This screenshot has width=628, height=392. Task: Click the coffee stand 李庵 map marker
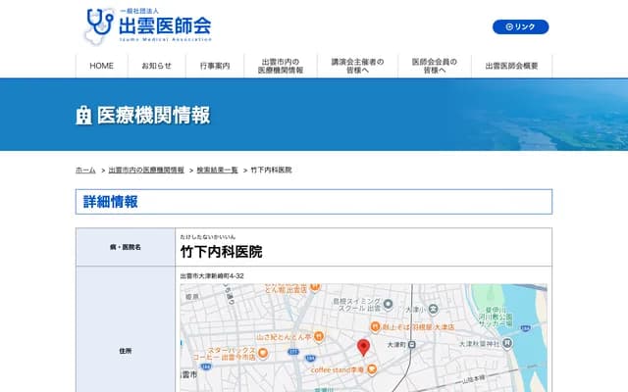coord(374,369)
